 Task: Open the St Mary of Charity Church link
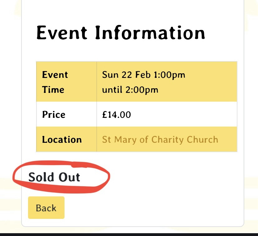pyautogui.click(x=160, y=139)
